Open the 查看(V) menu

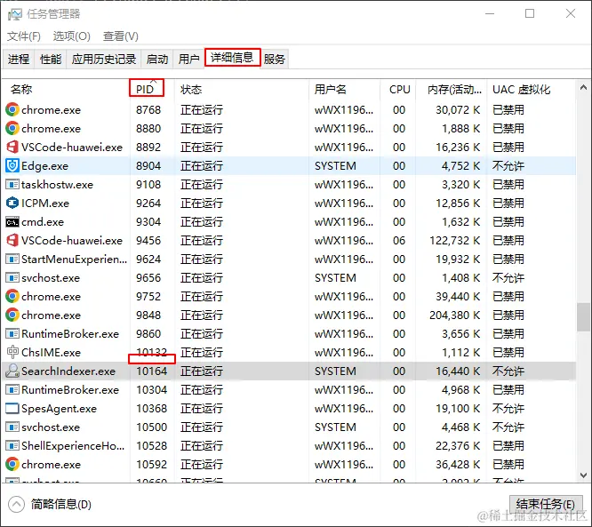(120, 36)
